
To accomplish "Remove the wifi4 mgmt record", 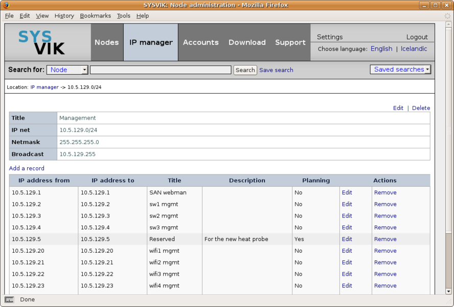I will click(385, 286).
